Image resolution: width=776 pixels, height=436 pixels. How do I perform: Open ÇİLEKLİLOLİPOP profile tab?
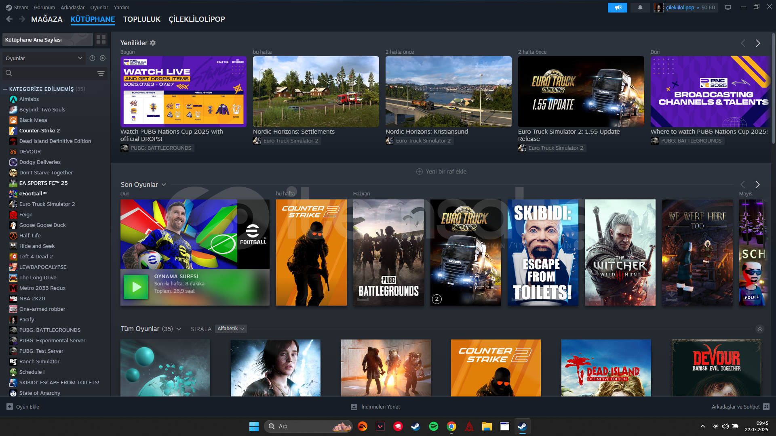tap(197, 19)
